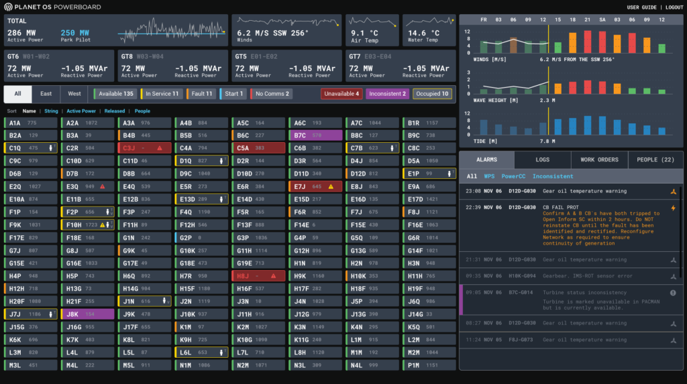Toggle the Start 1 filter
Screen dimensions: 687x384
pos(233,94)
